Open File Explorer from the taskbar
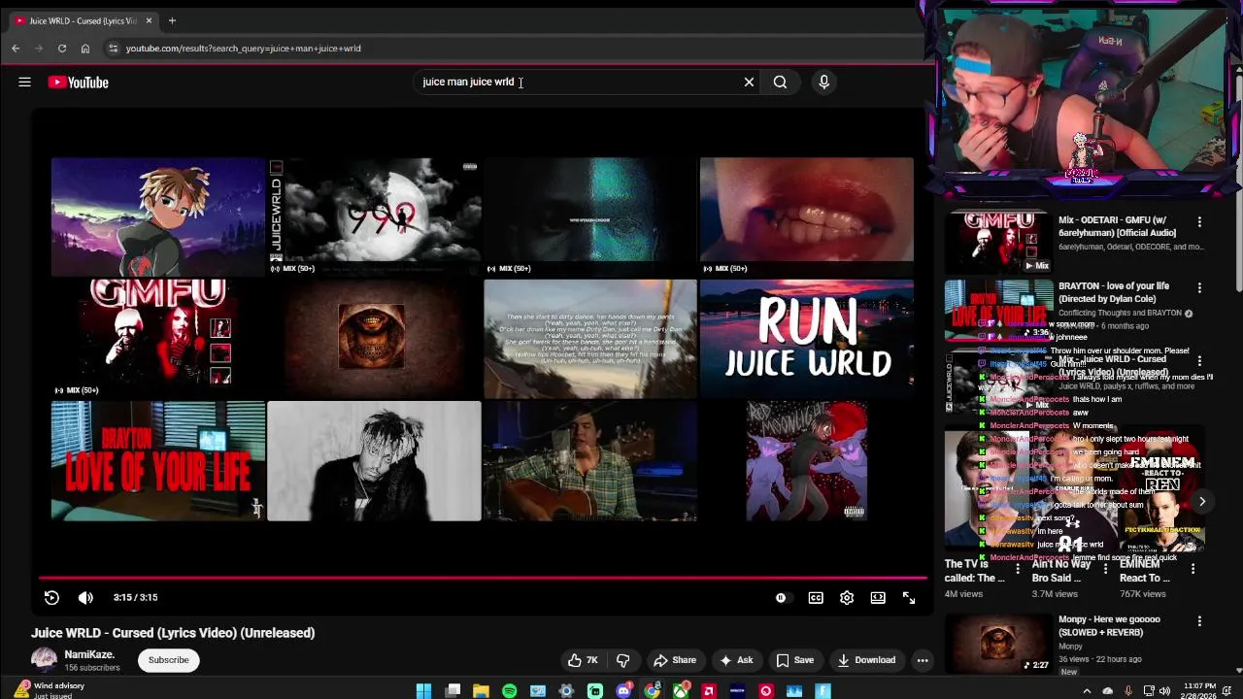1243x699 pixels. point(481,691)
